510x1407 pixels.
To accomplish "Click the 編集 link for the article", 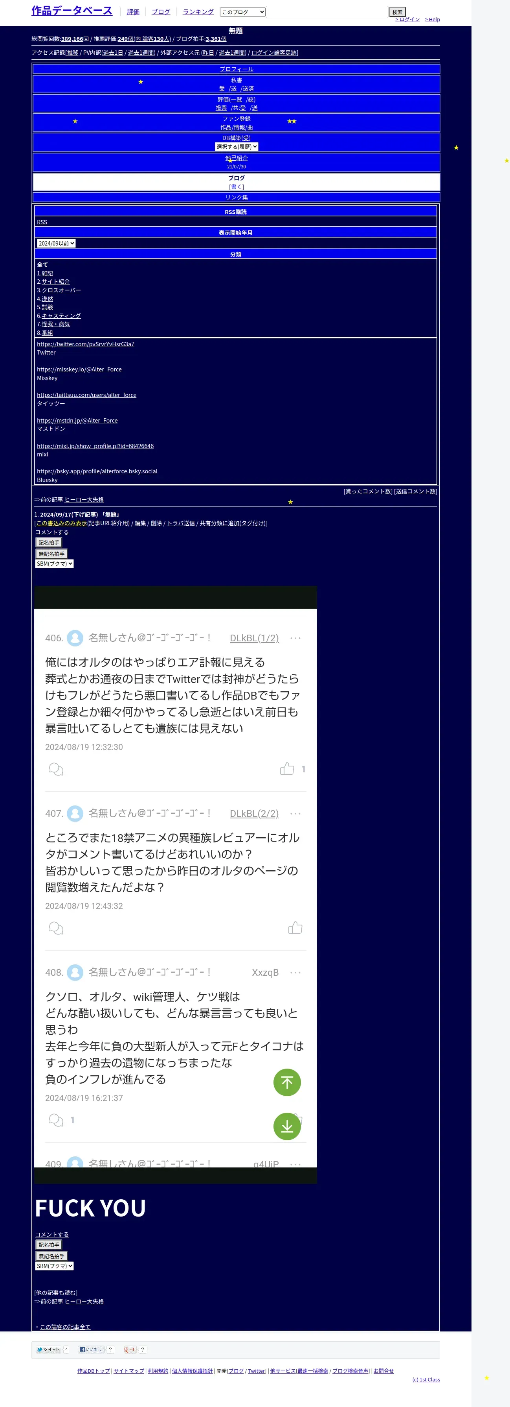I will [140, 523].
